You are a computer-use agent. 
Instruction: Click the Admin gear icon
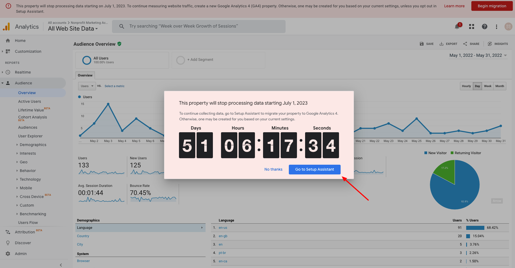pyautogui.click(x=8, y=254)
